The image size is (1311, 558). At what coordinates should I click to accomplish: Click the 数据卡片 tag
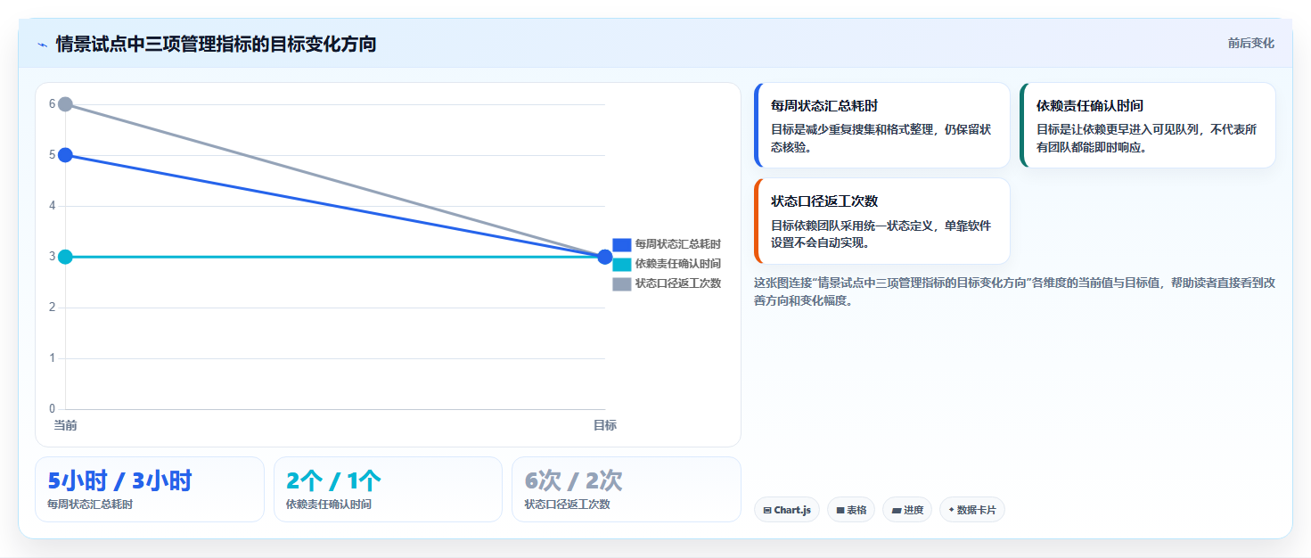coord(972,510)
